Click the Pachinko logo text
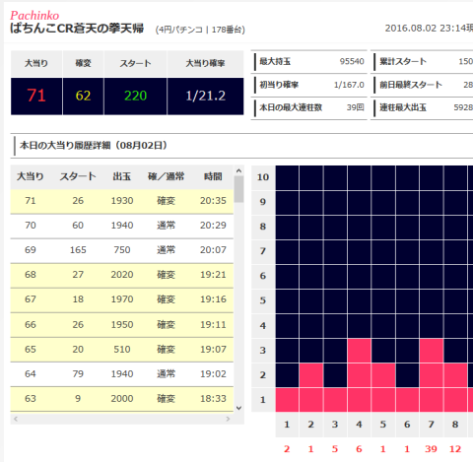Viewport: 473px width, 462px height. pos(34,16)
